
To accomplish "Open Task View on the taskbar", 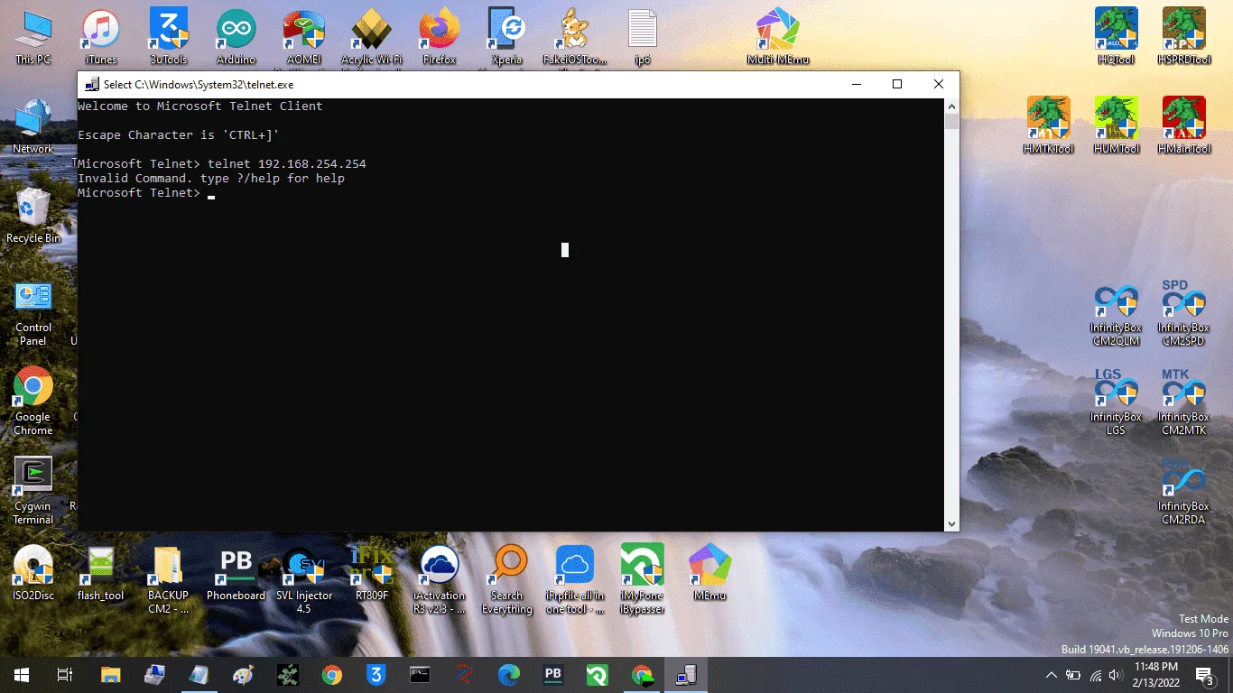I will pos(65,675).
